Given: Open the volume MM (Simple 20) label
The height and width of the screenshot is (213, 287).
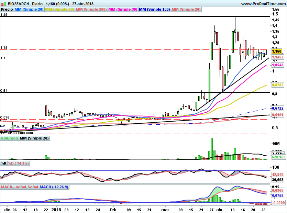Looking at the screenshot, I should pos(34,138).
